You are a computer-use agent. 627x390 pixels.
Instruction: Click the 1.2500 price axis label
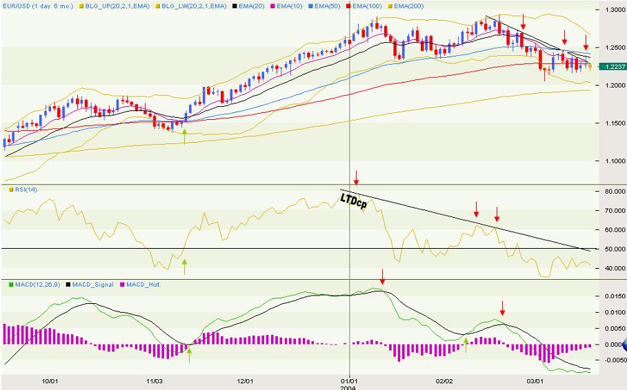(x=616, y=48)
